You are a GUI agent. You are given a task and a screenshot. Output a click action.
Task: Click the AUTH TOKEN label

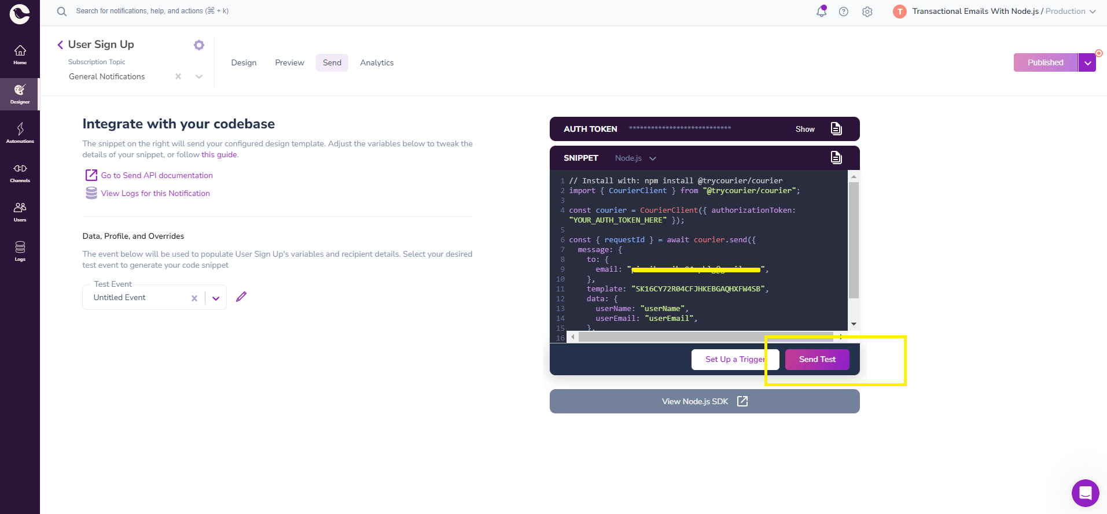(590, 129)
